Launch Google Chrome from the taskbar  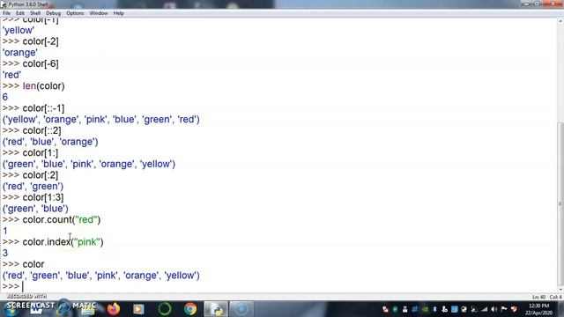click(x=190, y=309)
